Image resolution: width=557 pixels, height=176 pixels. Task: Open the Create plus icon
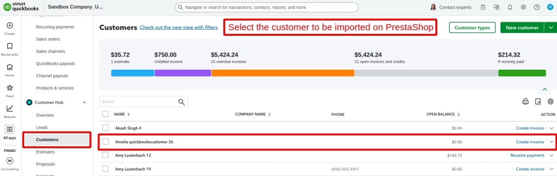(10, 26)
